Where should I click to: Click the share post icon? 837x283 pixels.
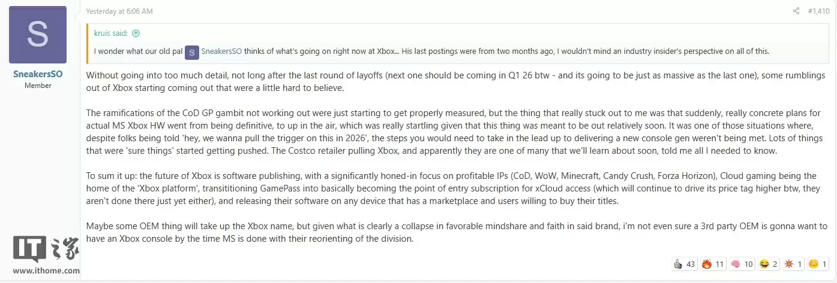tap(796, 11)
